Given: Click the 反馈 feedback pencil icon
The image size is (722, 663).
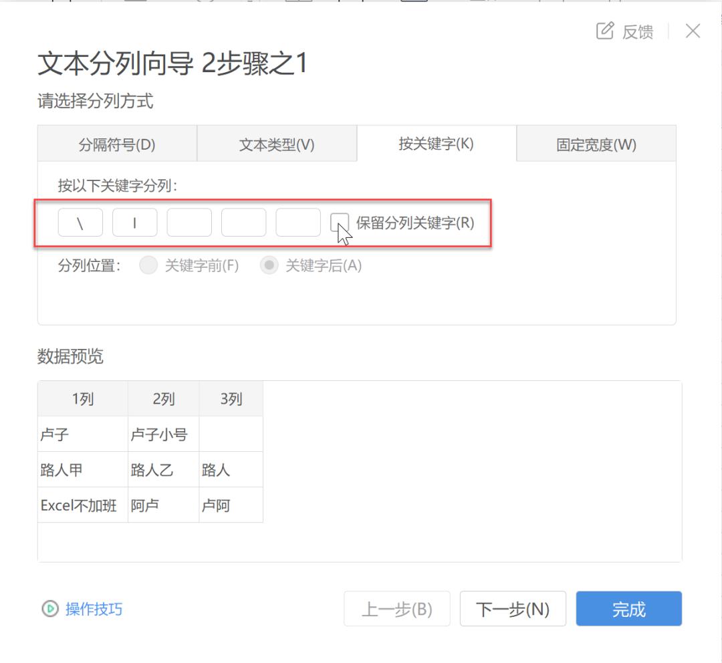Looking at the screenshot, I should click(605, 31).
